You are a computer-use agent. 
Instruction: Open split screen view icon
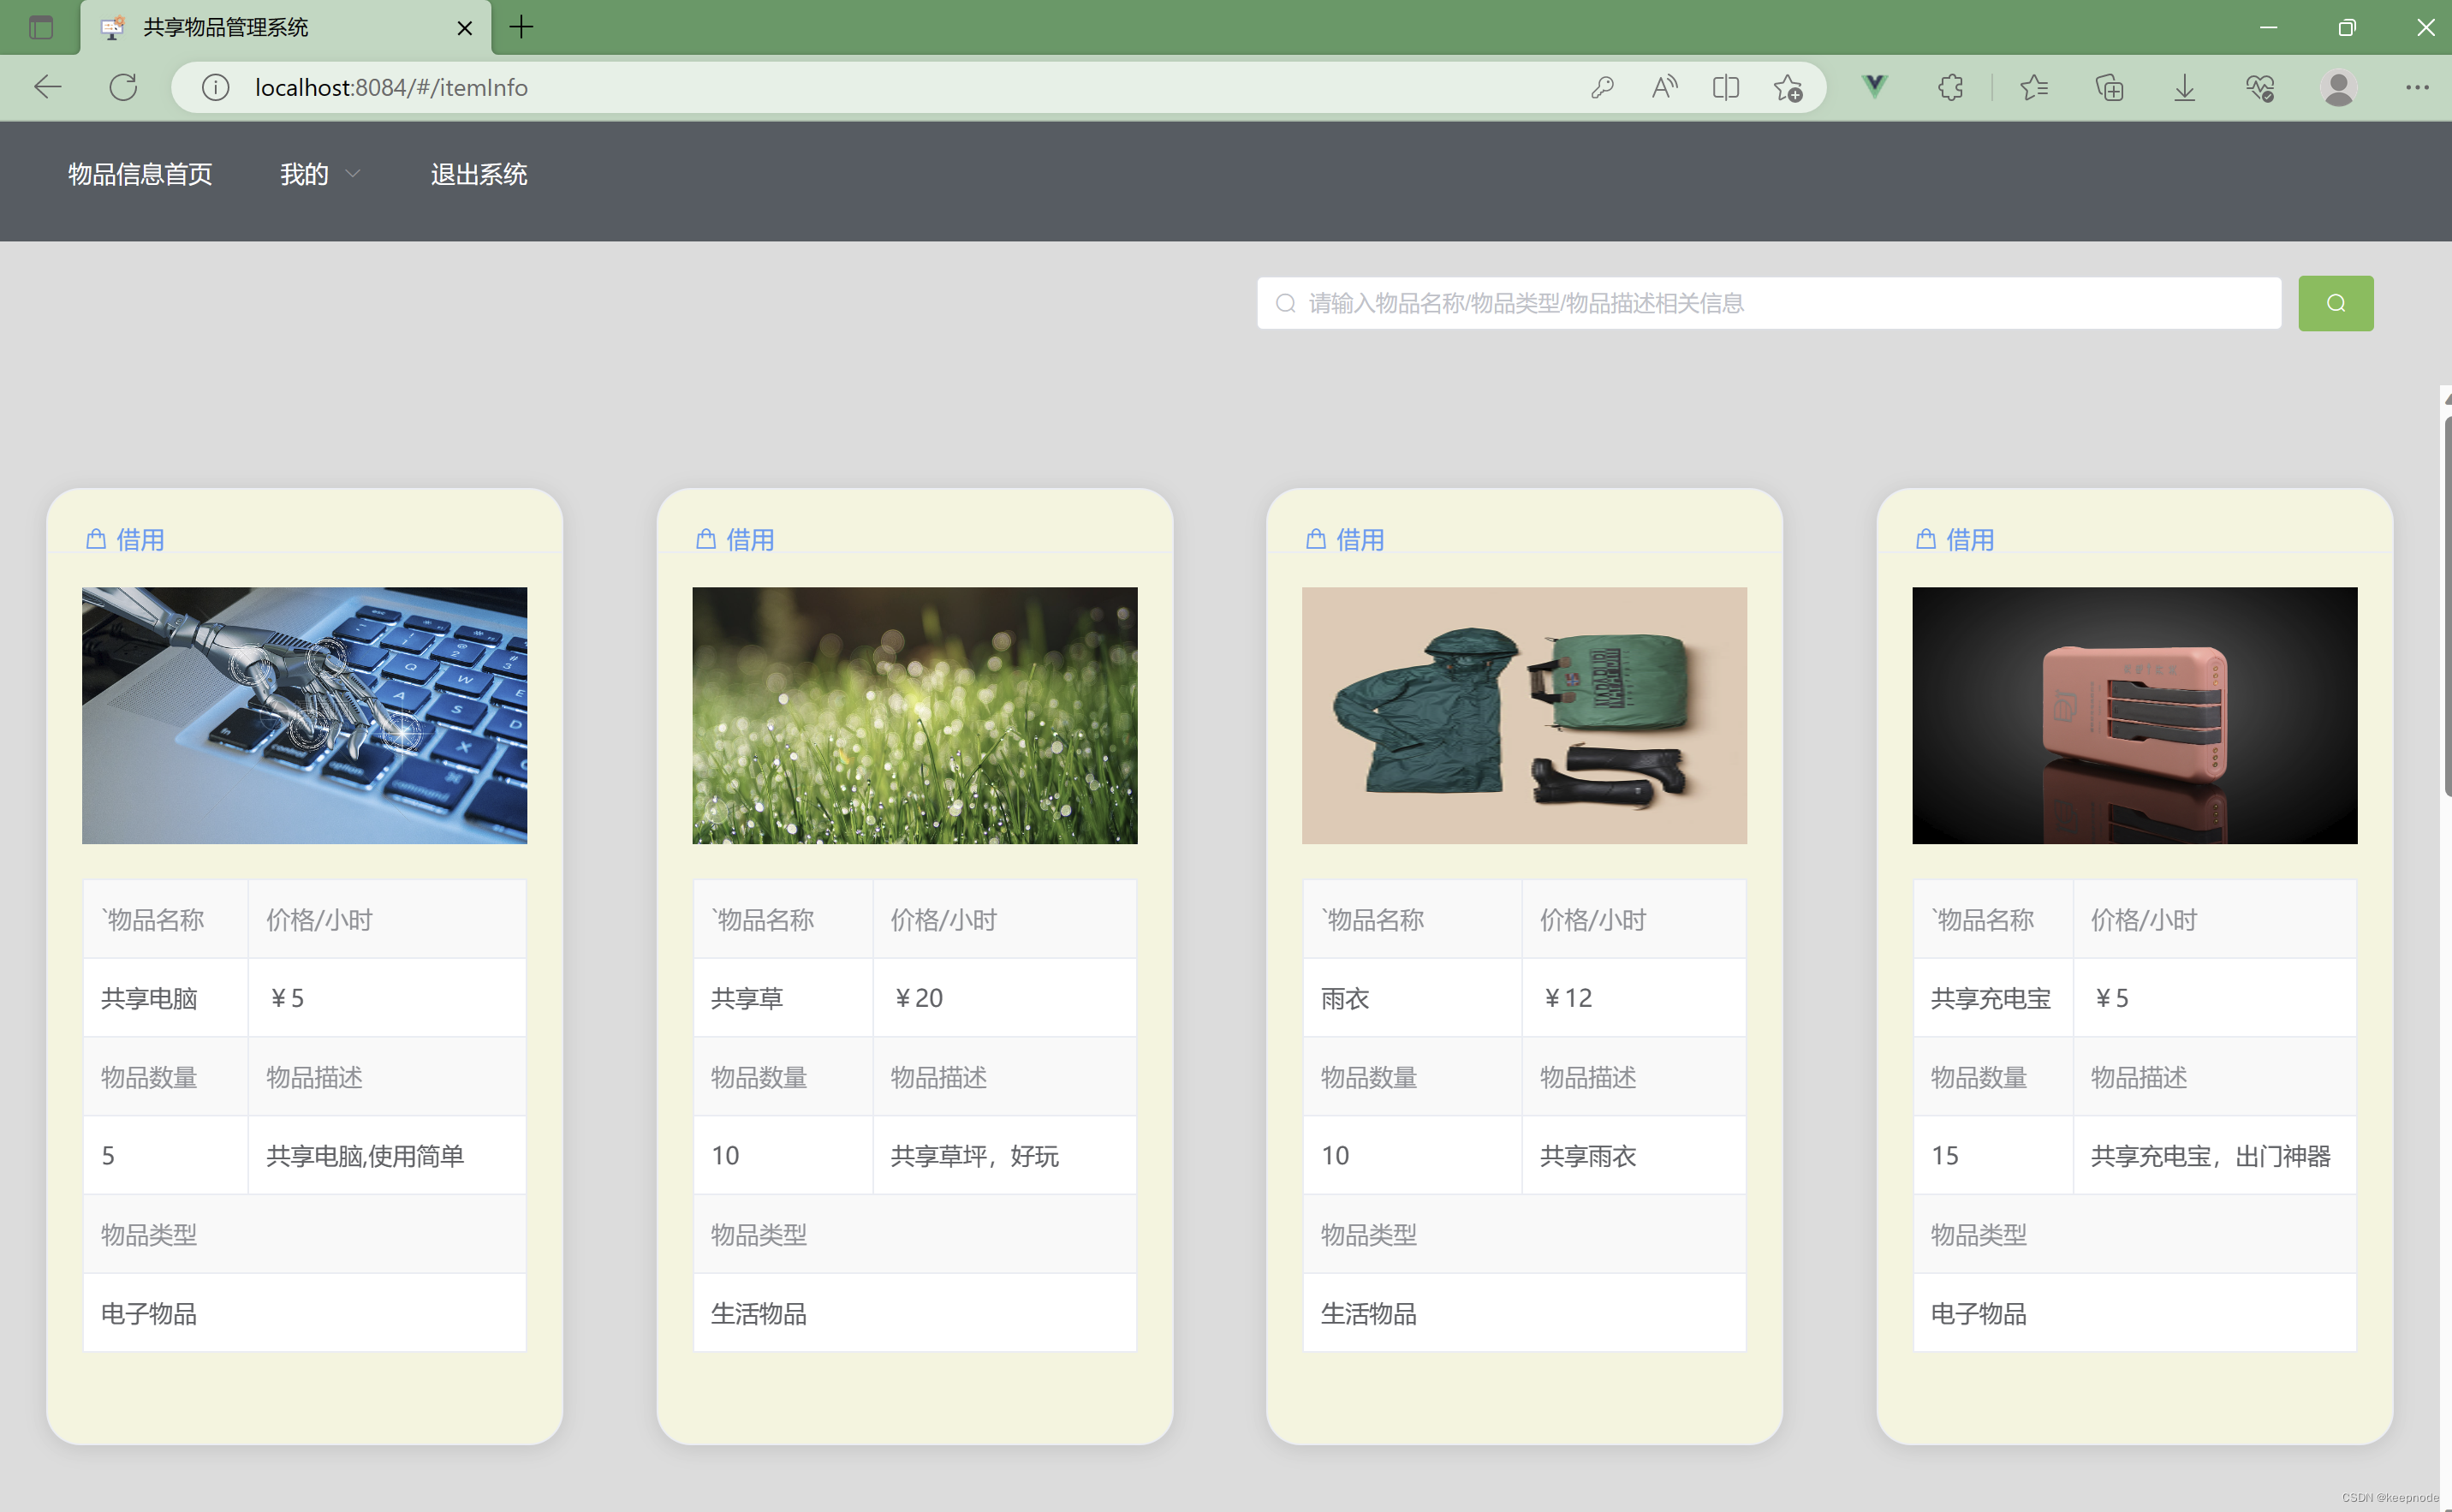pos(1726,88)
